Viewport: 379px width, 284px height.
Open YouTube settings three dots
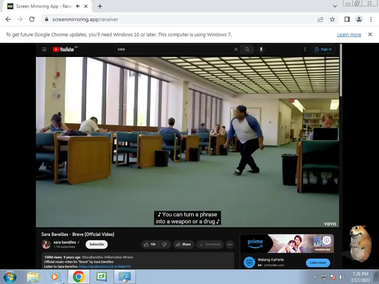coord(305,49)
